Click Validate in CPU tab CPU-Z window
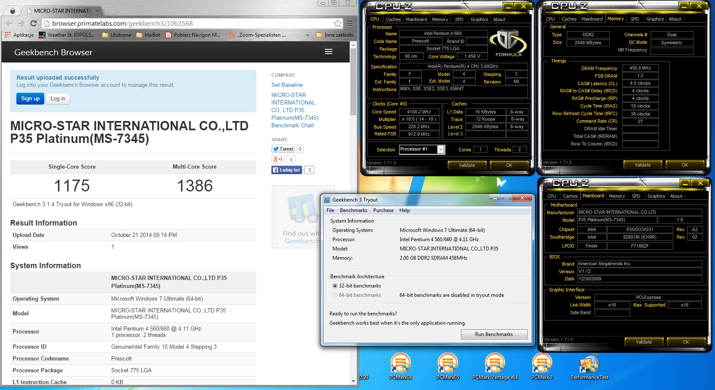715x390 pixels. (x=467, y=165)
